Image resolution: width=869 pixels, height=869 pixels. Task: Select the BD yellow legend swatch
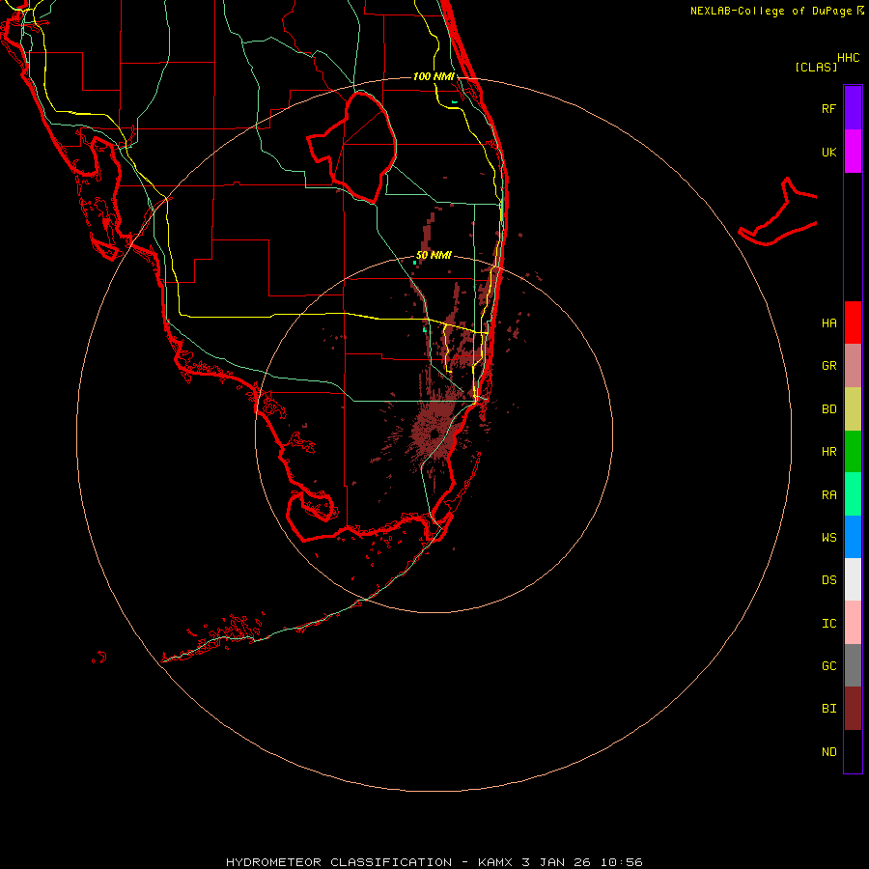853,409
